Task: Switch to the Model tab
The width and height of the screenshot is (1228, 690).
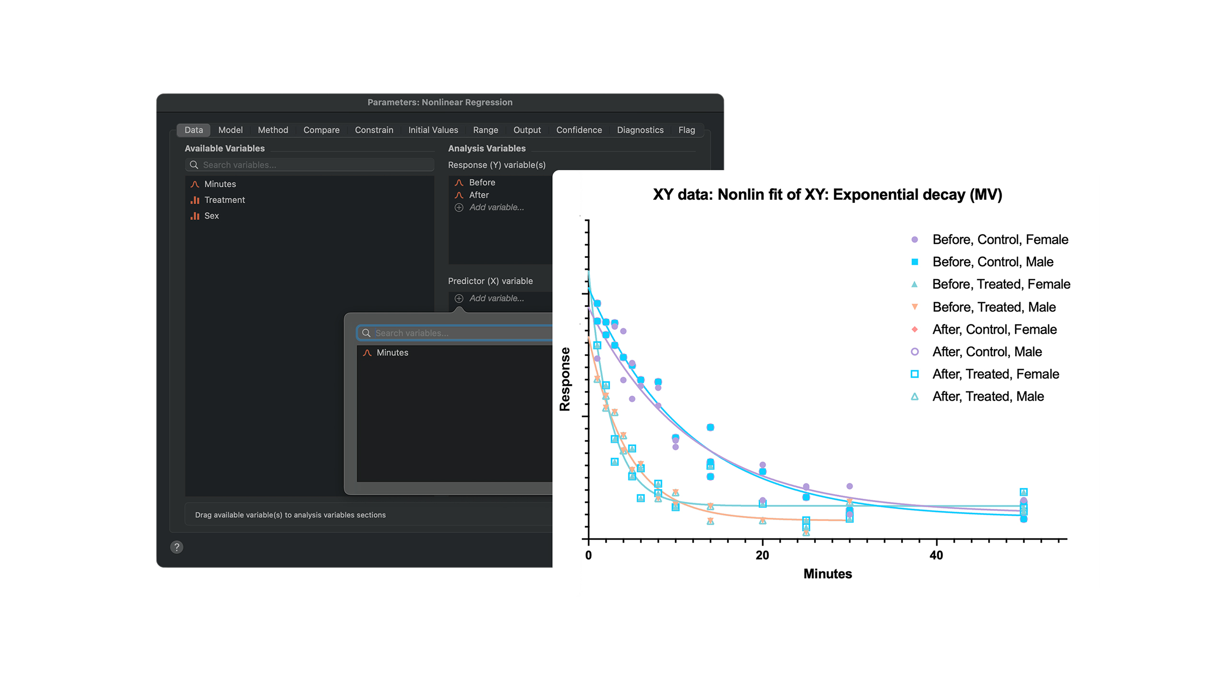Action: point(230,130)
